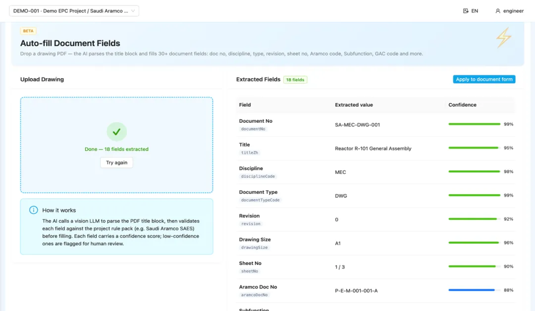Click the upload drawing drop zone
Screen dimensions: 535x311
(x=117, y=145)
